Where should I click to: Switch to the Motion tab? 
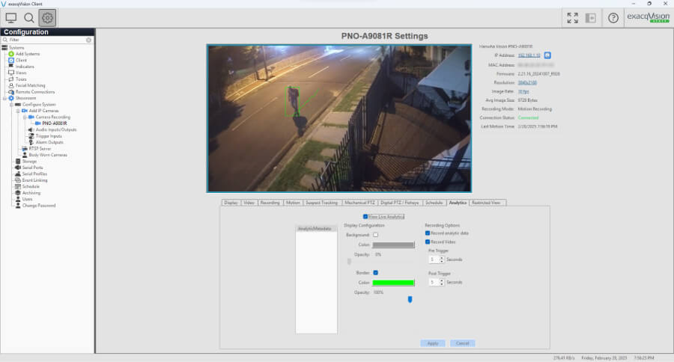click(292, 203)
